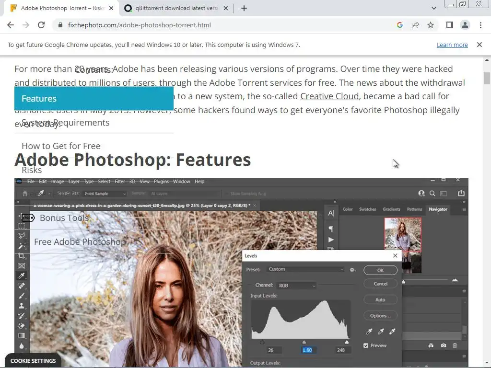Open the Chrome profile menu
Screen dimensions: 491x368
coord(465,25)
